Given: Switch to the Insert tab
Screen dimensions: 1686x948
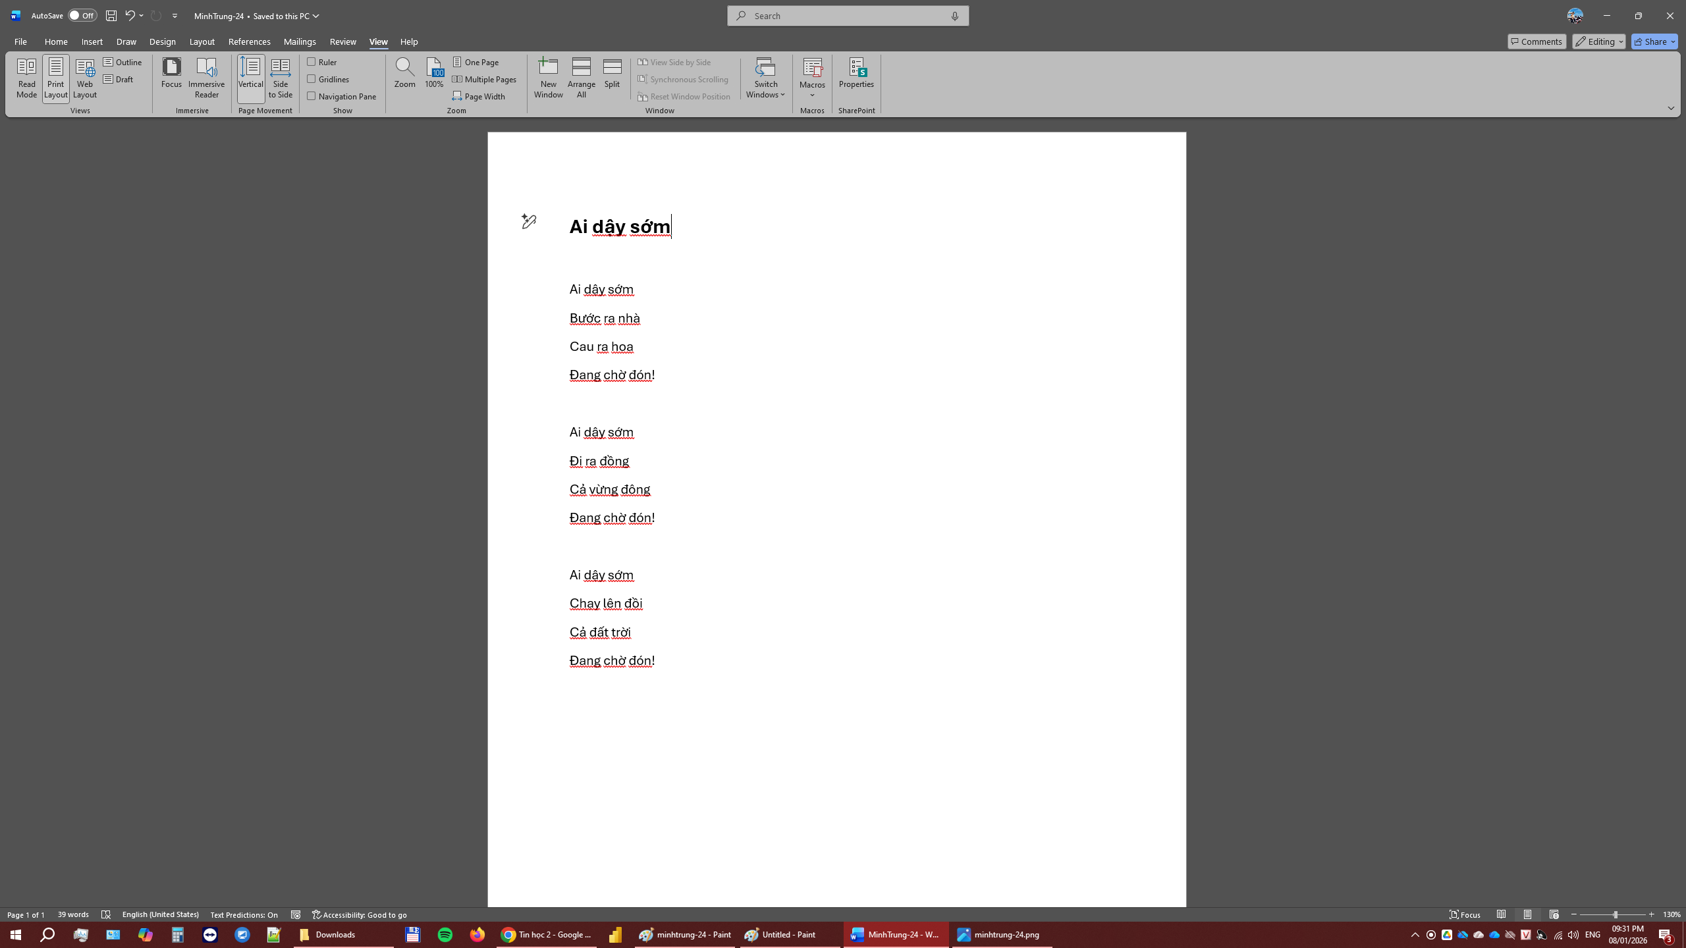Looking at the screenshot, I should [x=92, y=41].
